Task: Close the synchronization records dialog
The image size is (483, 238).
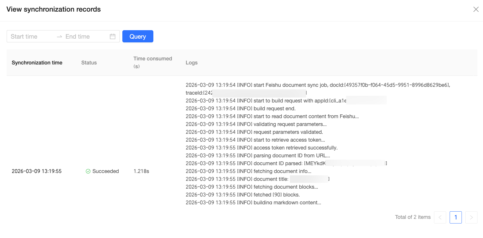Action: (x=476, y=9)
